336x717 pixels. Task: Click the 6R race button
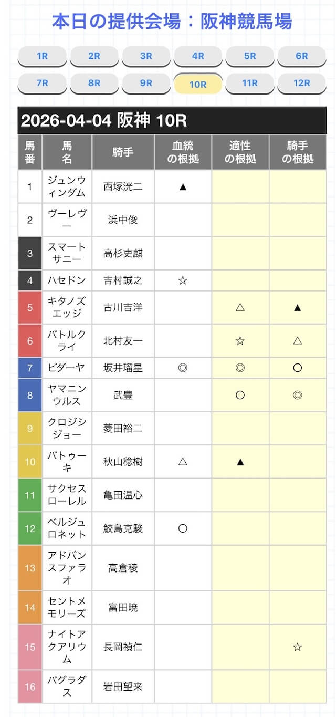click(302, 56)
